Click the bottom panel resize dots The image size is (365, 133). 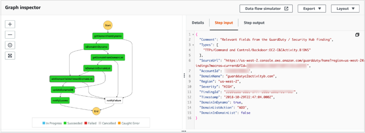(184, 131)
